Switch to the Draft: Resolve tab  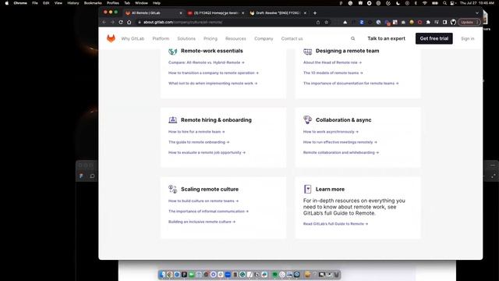[278, 13]
